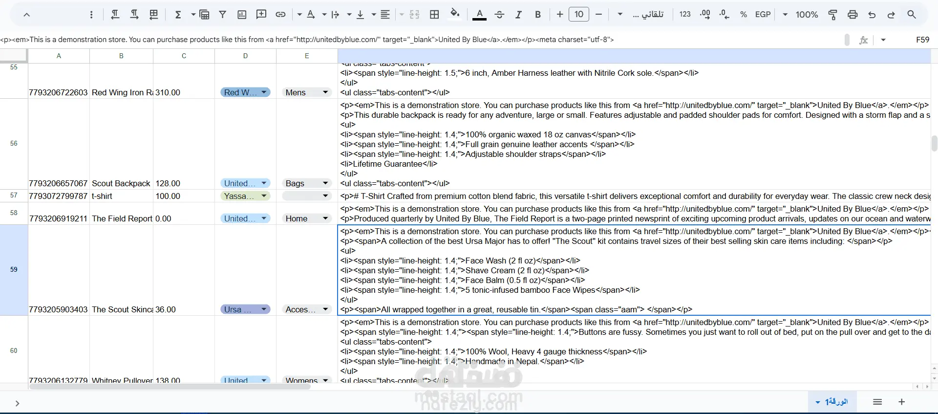
Task: Click the font size 10 field
Action: click(579, 15)
